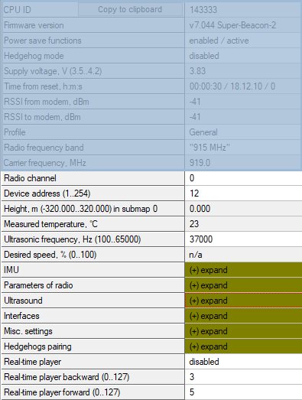Click Height in submap 0 label
302x400 pixels.
coord(80,209)
